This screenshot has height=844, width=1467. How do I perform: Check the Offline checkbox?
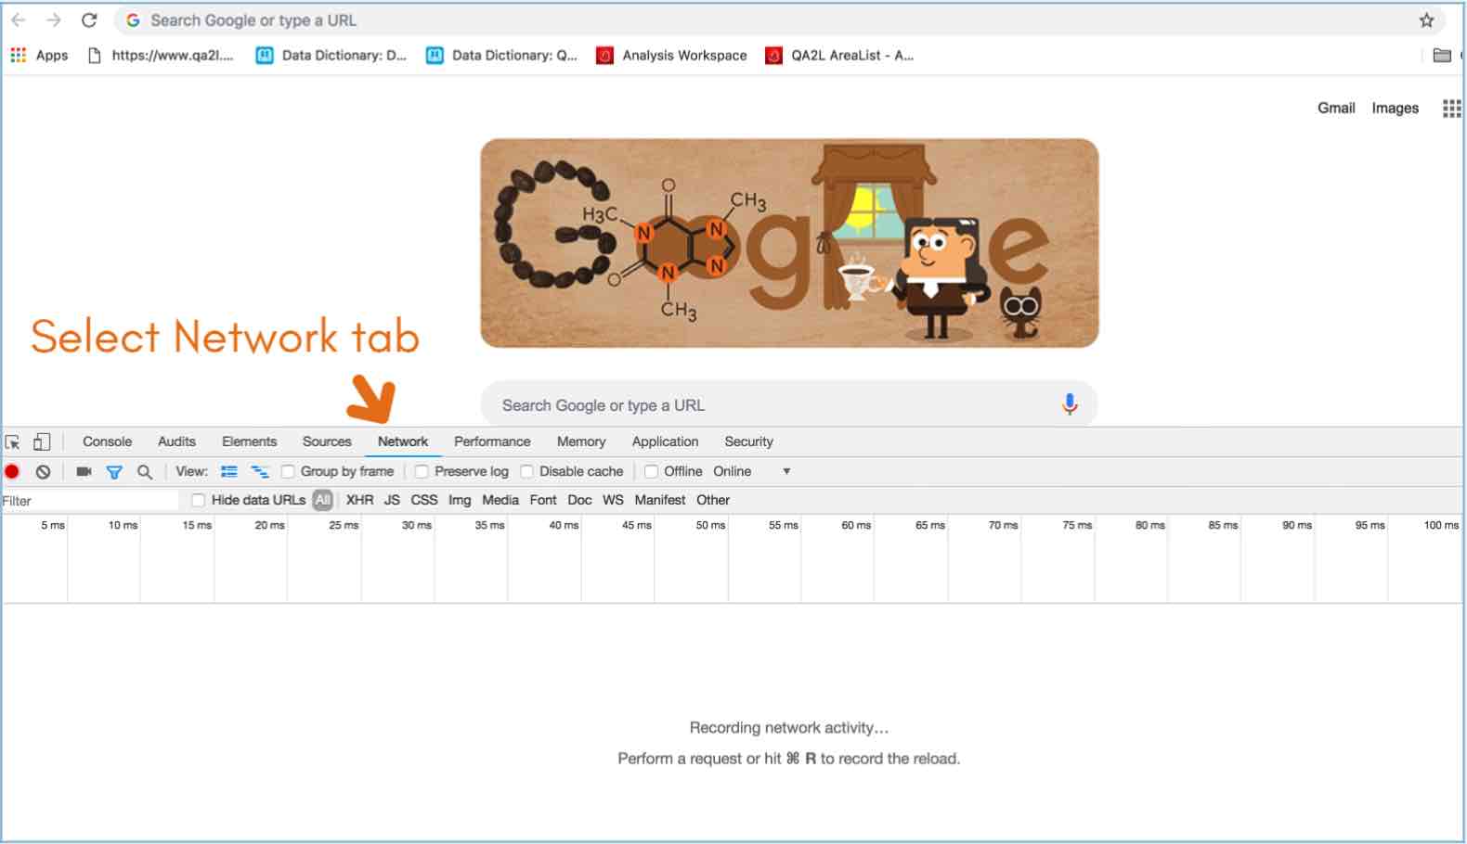pos(651,472)
